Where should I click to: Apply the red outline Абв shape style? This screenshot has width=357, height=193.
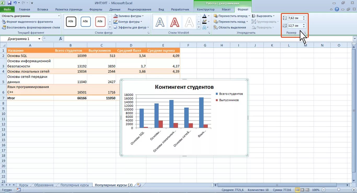pos(100,22)
